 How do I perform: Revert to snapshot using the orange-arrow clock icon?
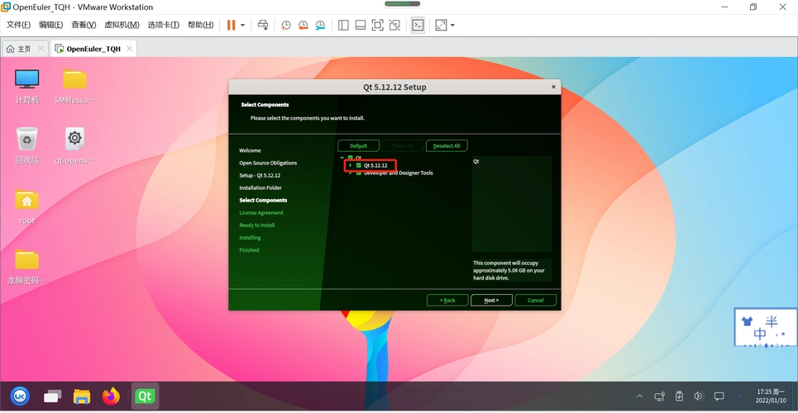pos(303,25)
